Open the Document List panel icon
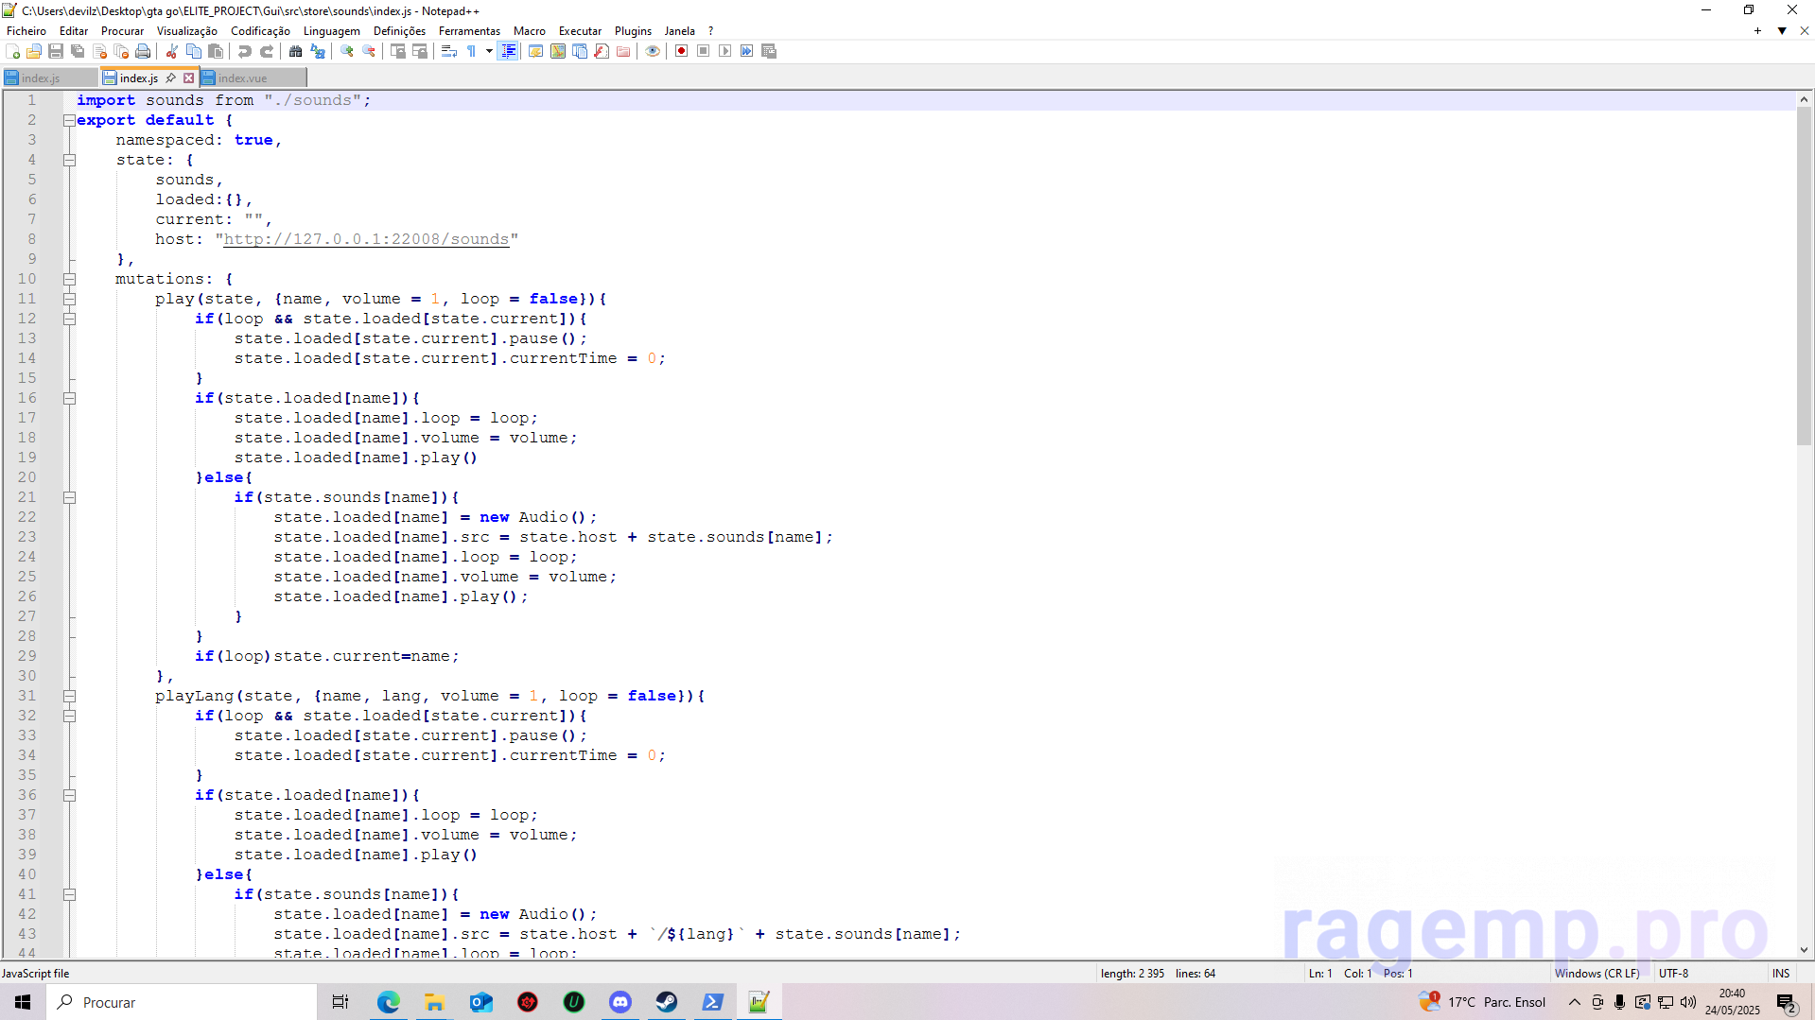Screen dimensions: 1815x1020 click(x=580, y=51)
